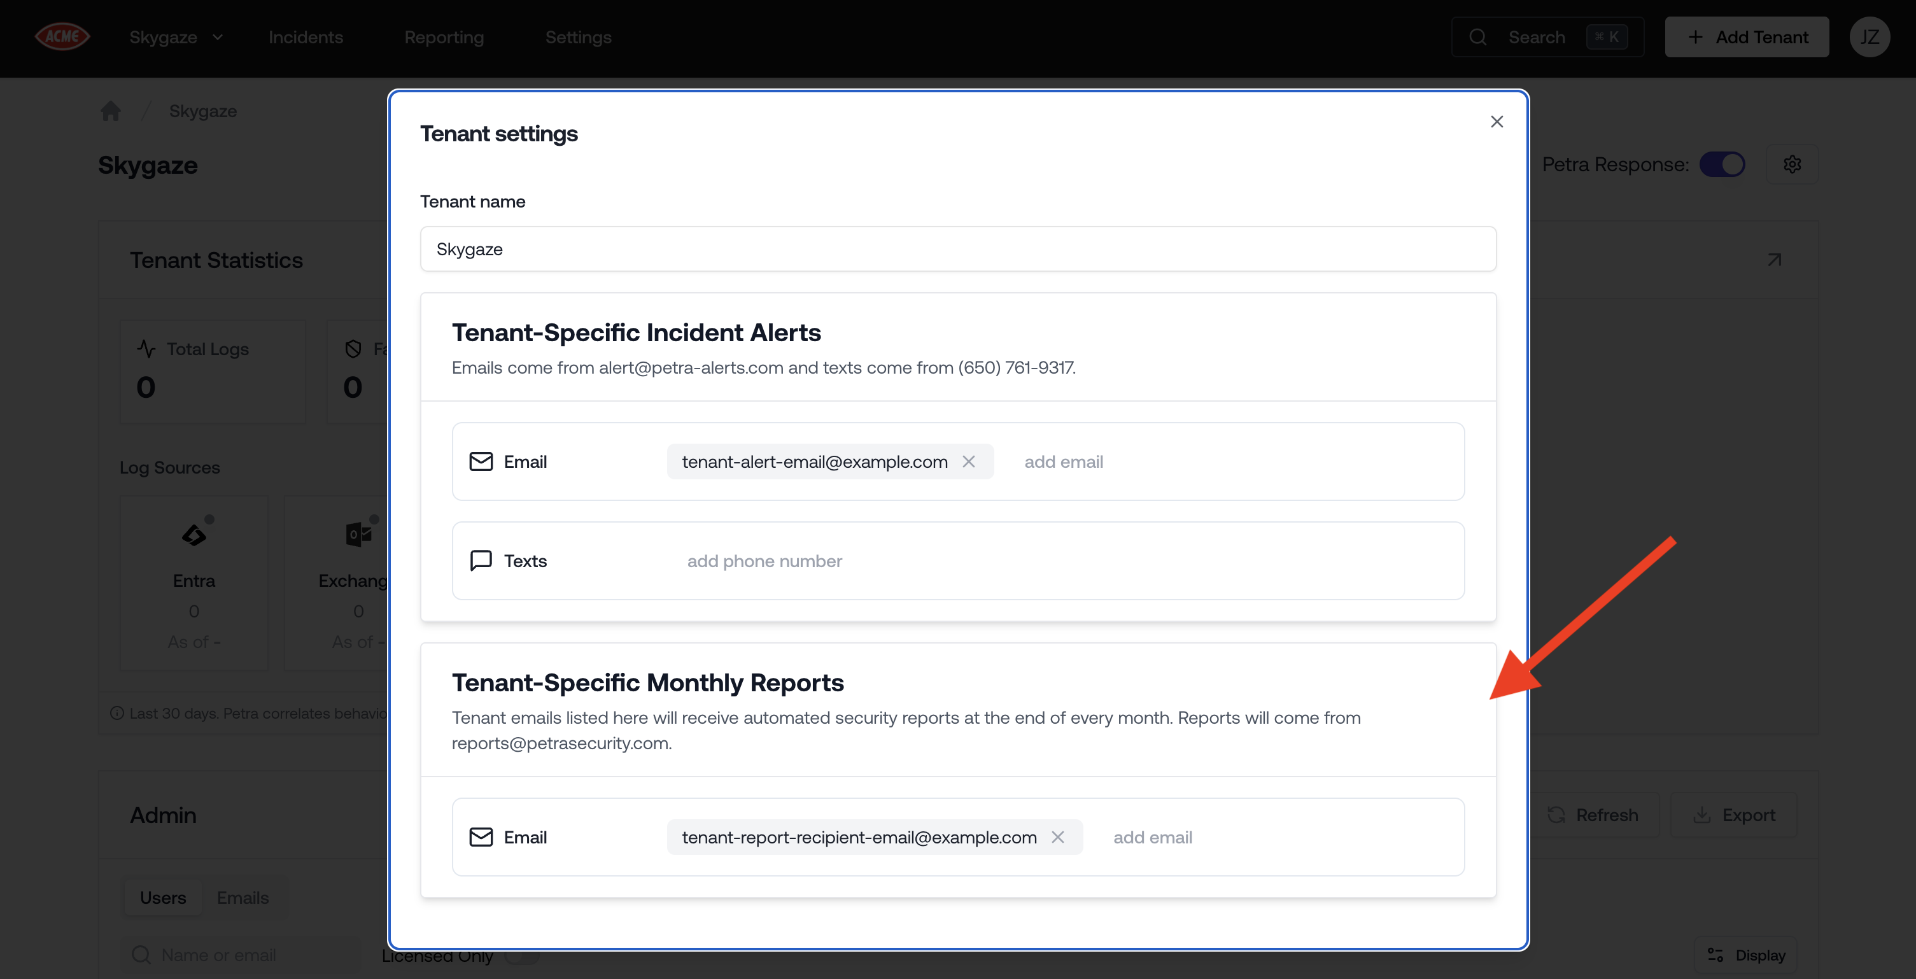Close the Tenant settings dialog
The width and height of the screenshot is (1916, 979).
tap(1497, 121)
